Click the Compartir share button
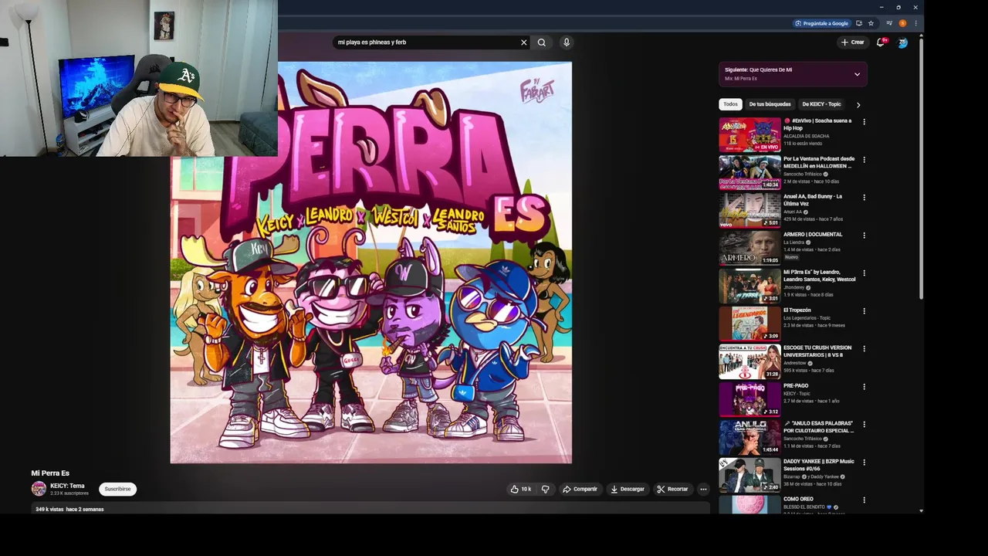The height and width of the screenshot is (556, 988). point(580,489)
